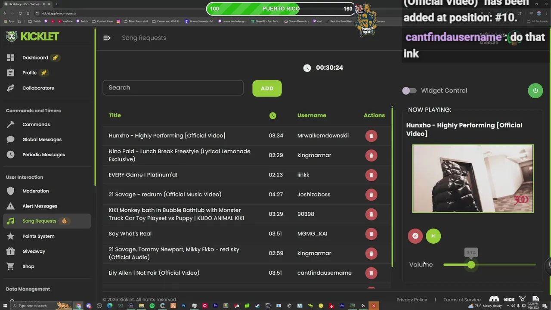The image size is (551, 310).
Task: Open Steam from taskbar
Action: click(257, 306)
